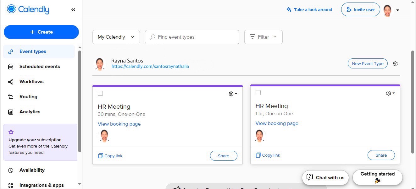Screen dimensions: 416x189
Task: Click the New Event Type button
Action: point(368,63)
